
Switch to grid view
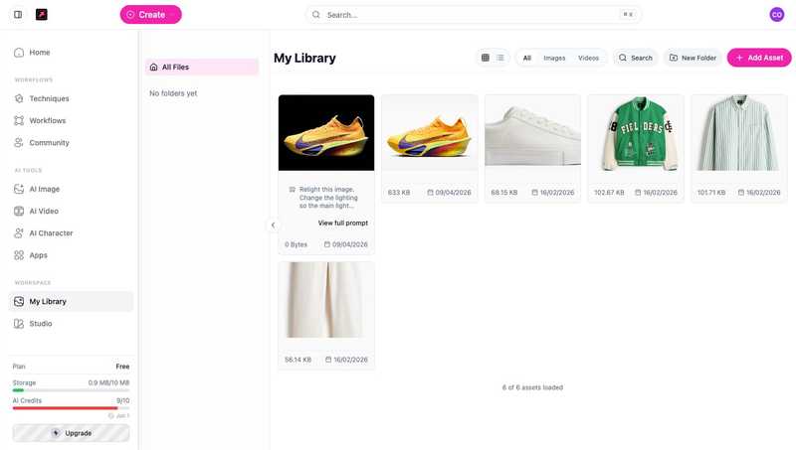pyautogui.click(x=486, y=58)
